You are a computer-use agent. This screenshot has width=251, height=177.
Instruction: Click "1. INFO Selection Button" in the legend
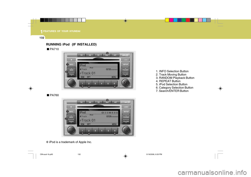172,71
